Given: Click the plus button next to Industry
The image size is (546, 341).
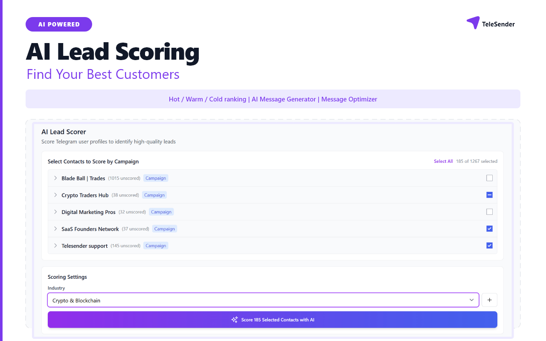Looking at the screenshot, I should pos(489,300).
